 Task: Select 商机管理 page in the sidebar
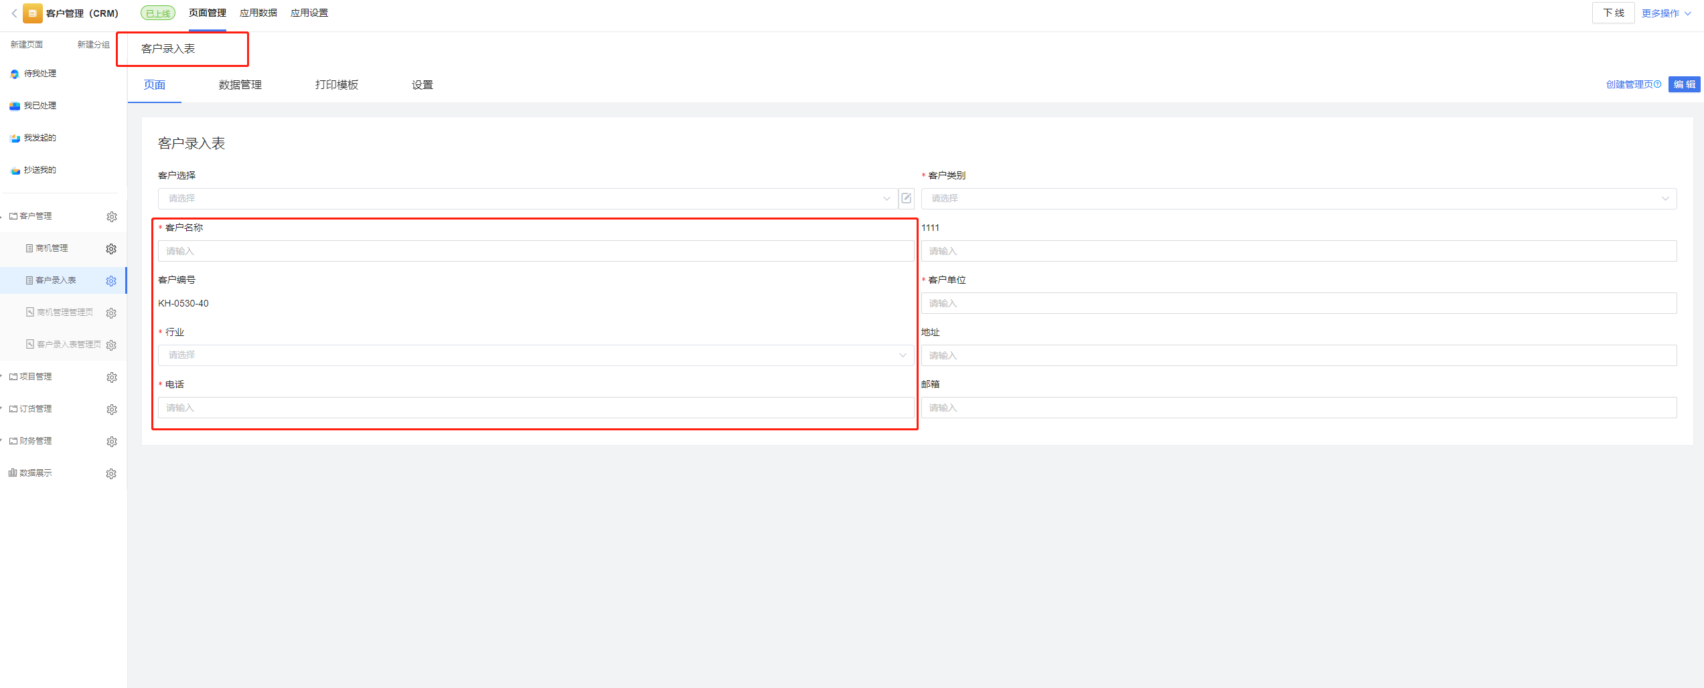[x=52, y=248]
